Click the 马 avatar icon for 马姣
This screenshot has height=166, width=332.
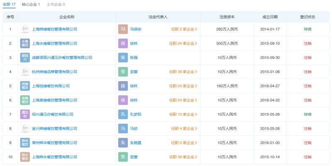[x=123, y=128]
